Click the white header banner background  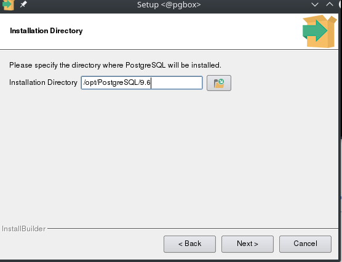[175, 31]
